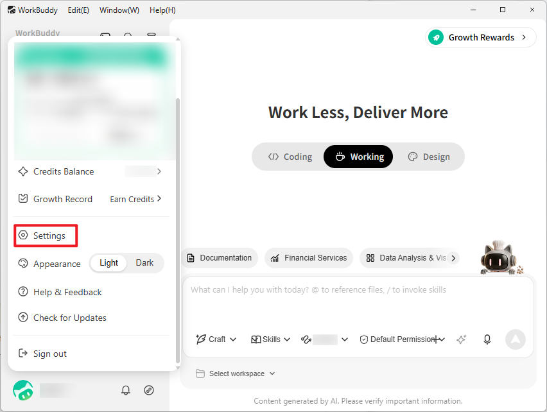The width and height of the screenshot is (547, 412).
Task: Switch to Coding mode
Action: (290, 157)
